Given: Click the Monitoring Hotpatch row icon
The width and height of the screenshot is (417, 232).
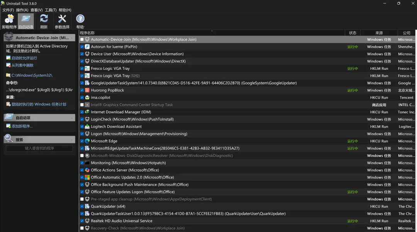Looking at the screenshot, I should [x=87, y=163].
